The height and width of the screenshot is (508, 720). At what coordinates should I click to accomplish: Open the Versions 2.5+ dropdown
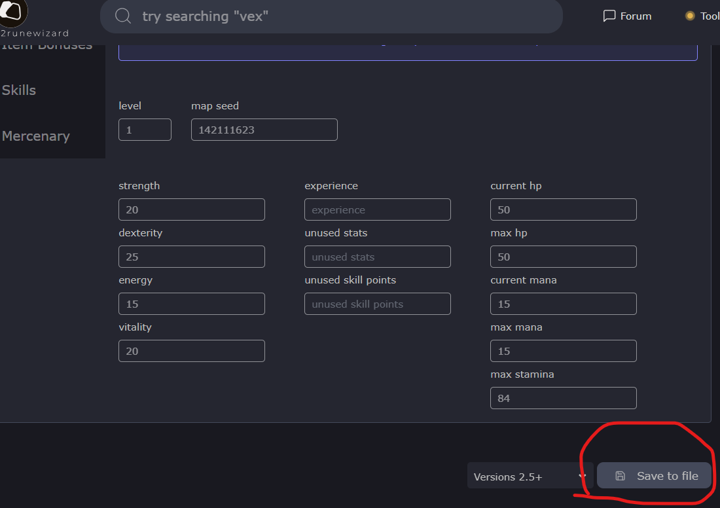pos(530,476)
